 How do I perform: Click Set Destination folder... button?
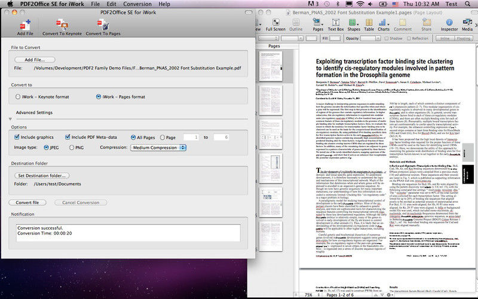pyautogui.click(x=42, y=176)
